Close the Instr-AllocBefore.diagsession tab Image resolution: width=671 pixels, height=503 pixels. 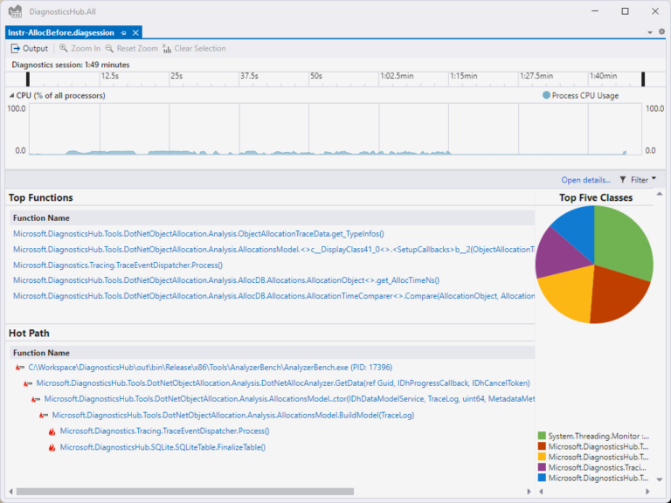135,32
